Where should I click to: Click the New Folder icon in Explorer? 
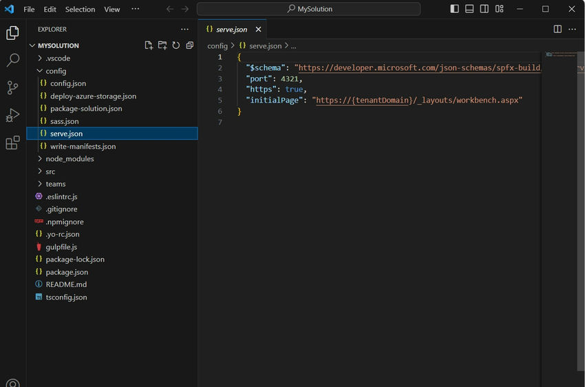162,45
